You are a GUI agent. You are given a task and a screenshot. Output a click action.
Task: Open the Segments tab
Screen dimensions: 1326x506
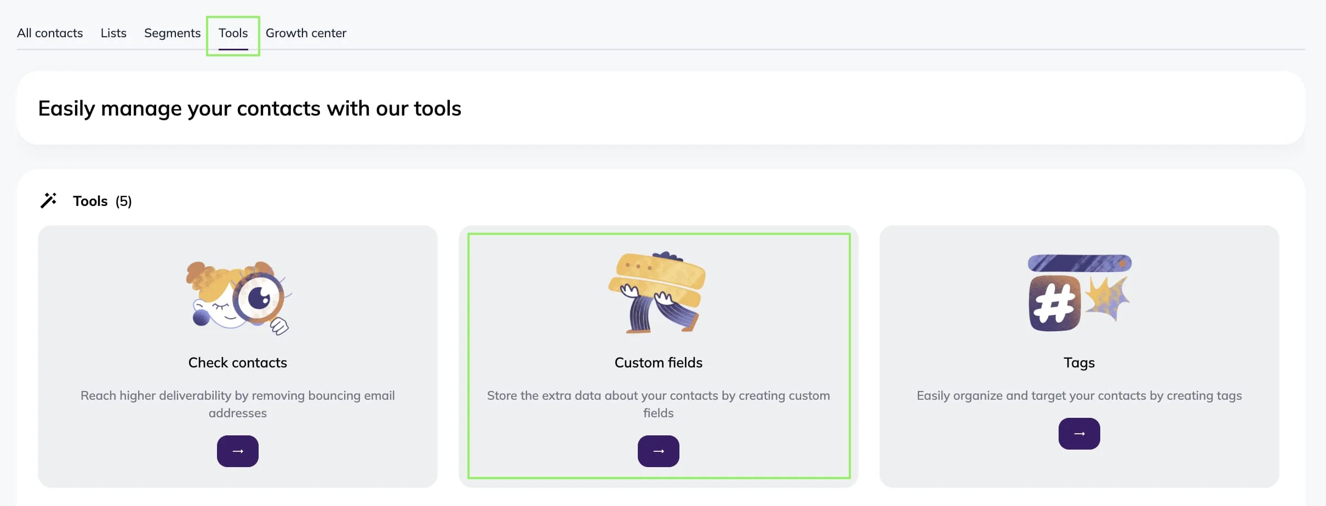tap(172, 33)
